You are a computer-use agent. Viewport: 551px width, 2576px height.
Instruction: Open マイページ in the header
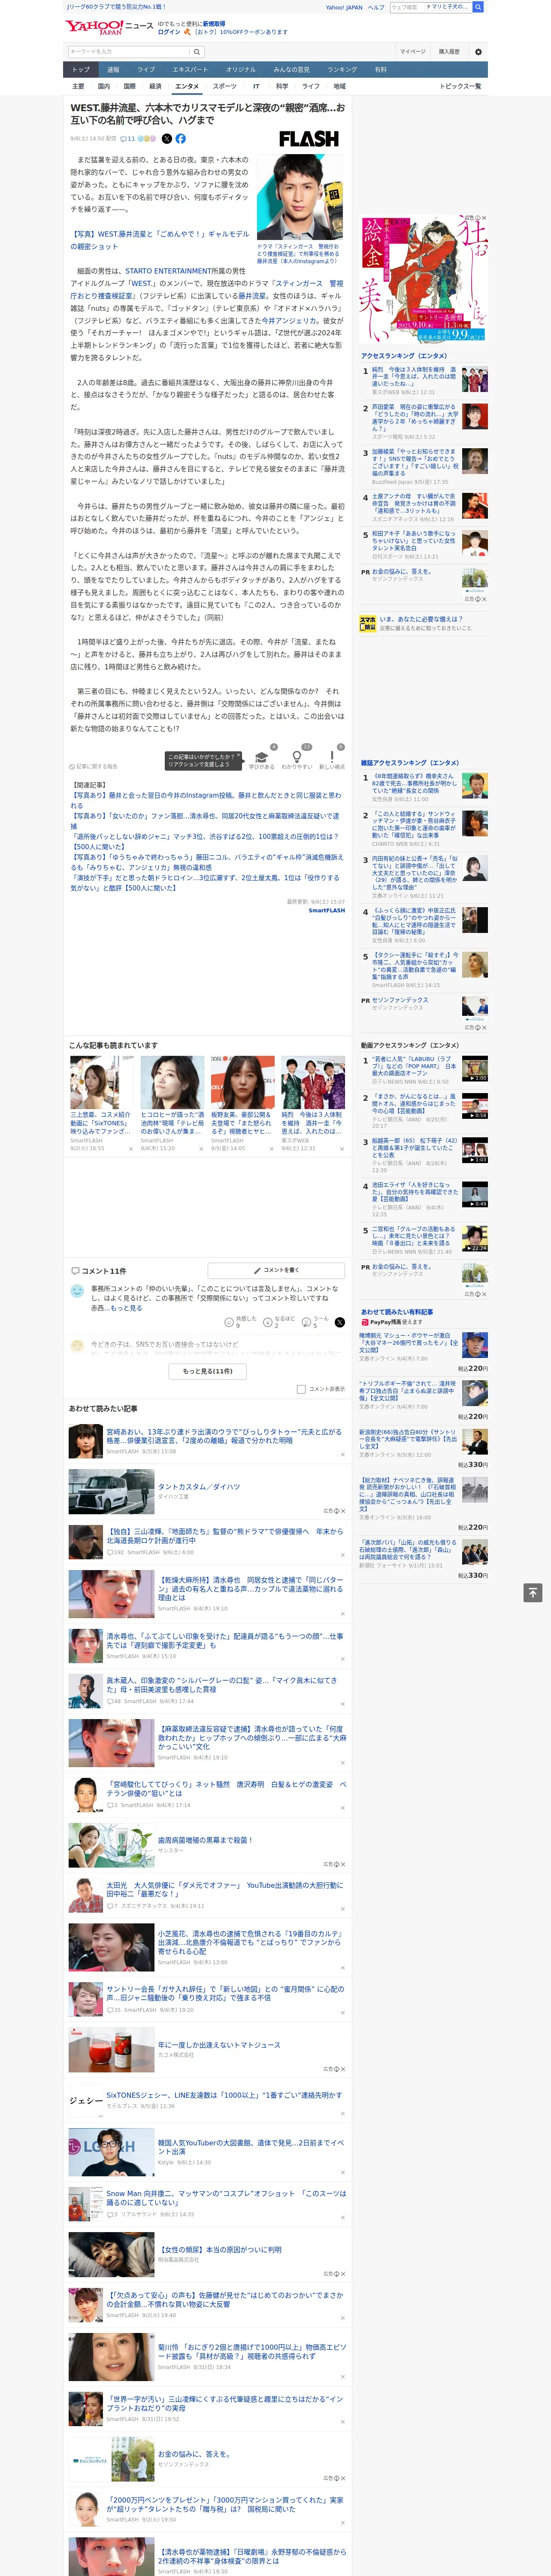[413, 52]
